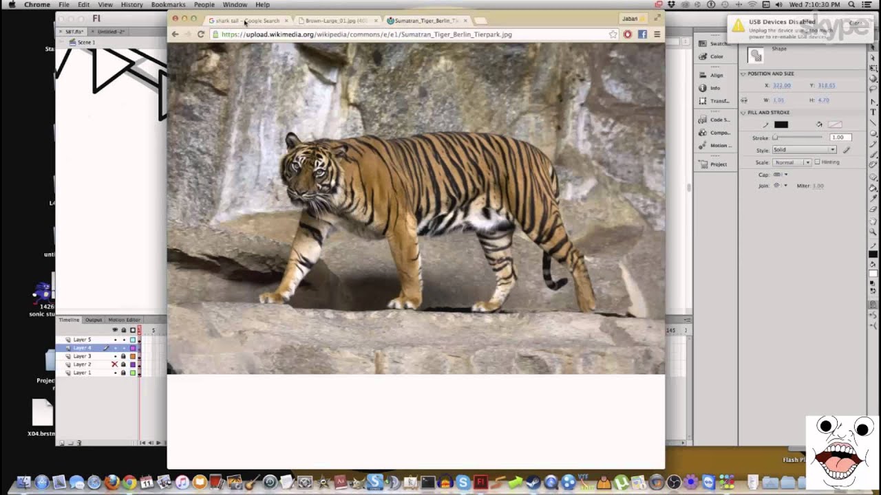The image size is (881, 495).
Task: Click the stroke pencil icon in Fill and Stroke
Action: tap(765, 124)
